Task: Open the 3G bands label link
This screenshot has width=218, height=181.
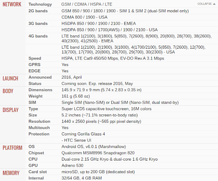Action: point(38,23)
